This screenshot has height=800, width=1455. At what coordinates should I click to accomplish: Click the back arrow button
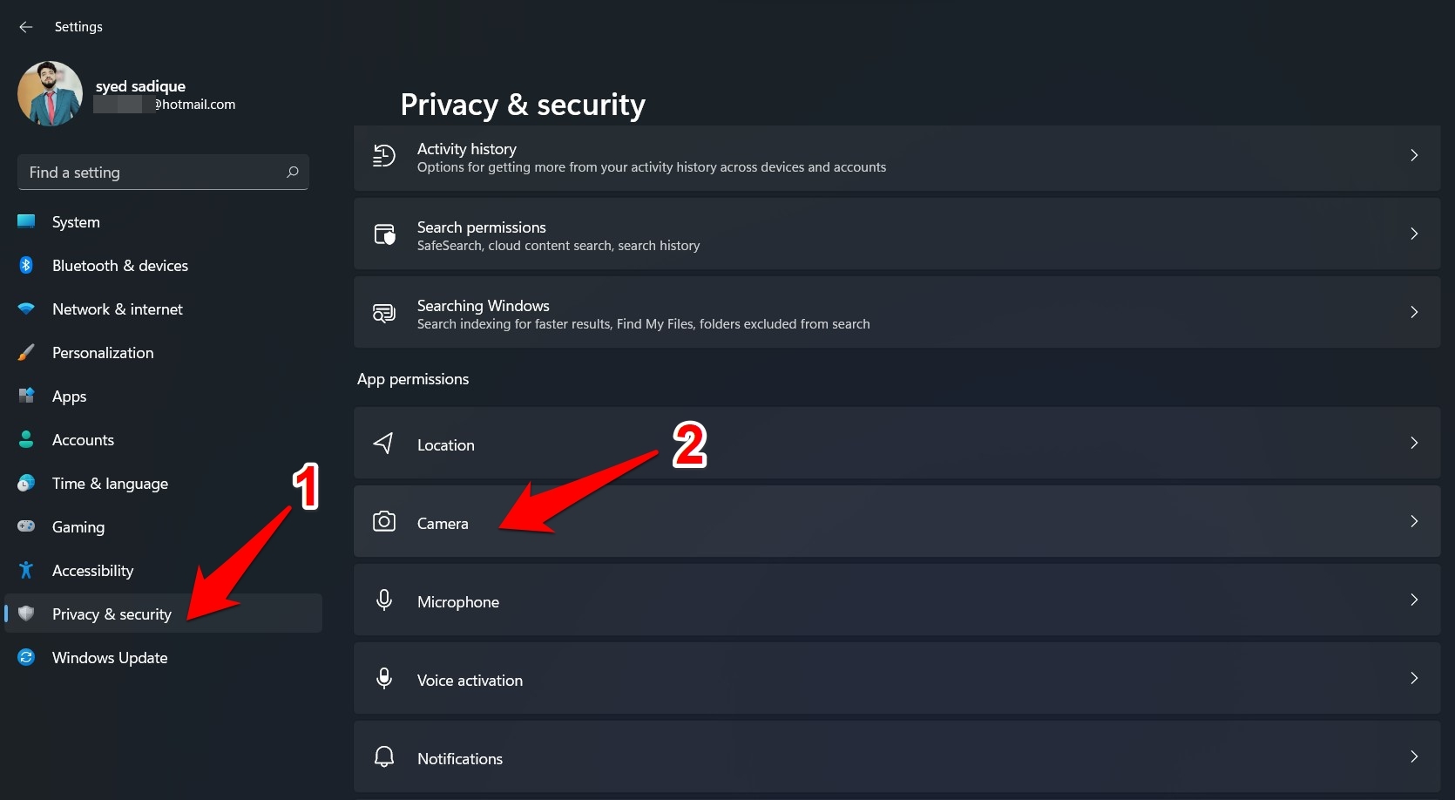pyautogui.click(x=25, y=27)
